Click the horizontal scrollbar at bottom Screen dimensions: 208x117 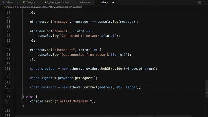103,116
